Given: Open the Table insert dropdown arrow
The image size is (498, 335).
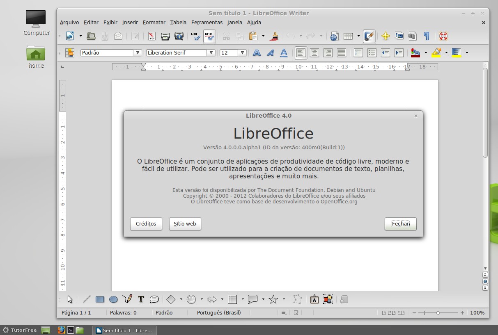Looking at the screenshot, I should (x=358, y=36).
